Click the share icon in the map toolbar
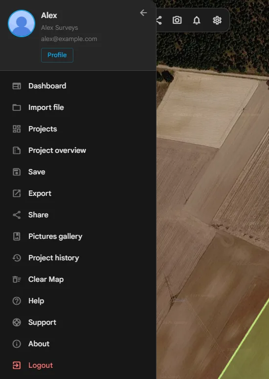Image resolution: width=269 pixels, height=379 pixels. [x=159, y=21]
